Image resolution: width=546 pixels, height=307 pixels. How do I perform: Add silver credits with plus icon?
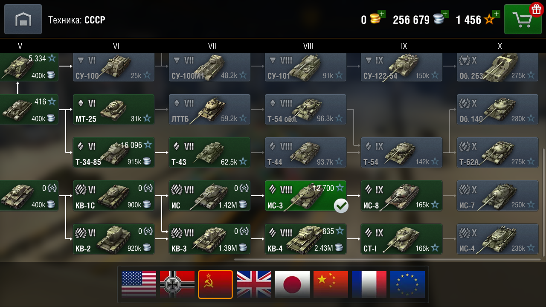445,14
